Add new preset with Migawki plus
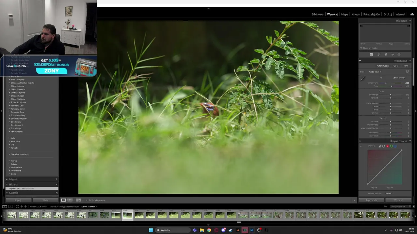 click(56, 179)
